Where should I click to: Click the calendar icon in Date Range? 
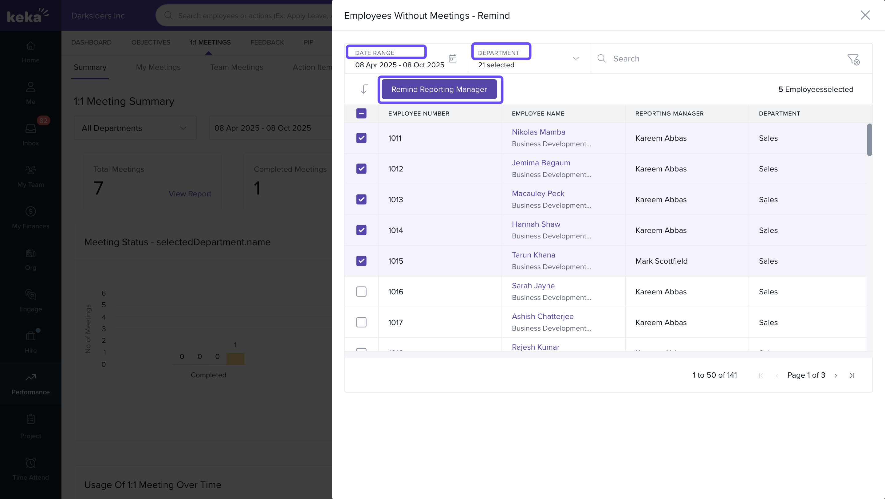pyautogui.click(x=452, y=58)
